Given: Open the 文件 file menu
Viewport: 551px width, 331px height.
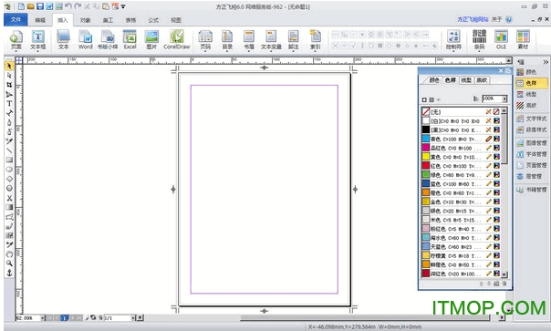Looking at the screenshot, I should coord(16,20).
